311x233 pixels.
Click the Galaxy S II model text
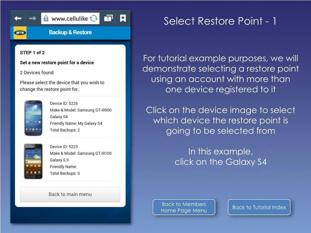tap(59, 160)
